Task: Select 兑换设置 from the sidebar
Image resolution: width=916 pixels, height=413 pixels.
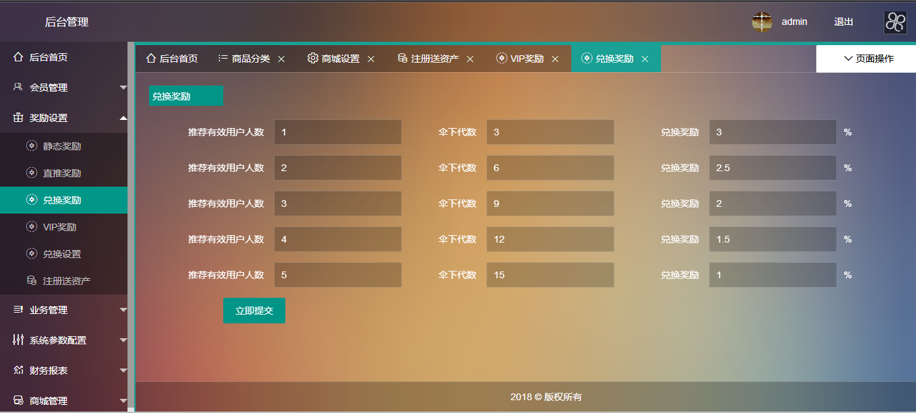Action: tap(62, 254)
